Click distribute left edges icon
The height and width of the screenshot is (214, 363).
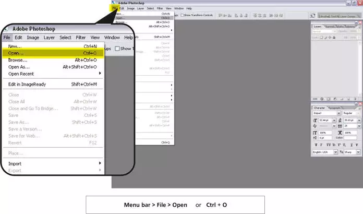tap(271, 16)
